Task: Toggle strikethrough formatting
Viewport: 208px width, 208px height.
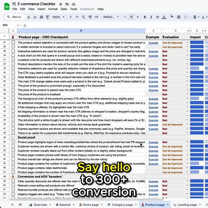Action: pyautogui.click(x=157, y=17)
